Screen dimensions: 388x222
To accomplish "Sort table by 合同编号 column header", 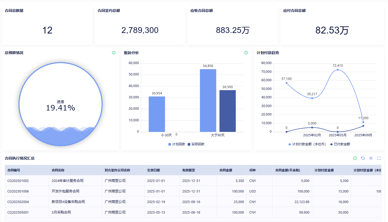I will 14,170.
